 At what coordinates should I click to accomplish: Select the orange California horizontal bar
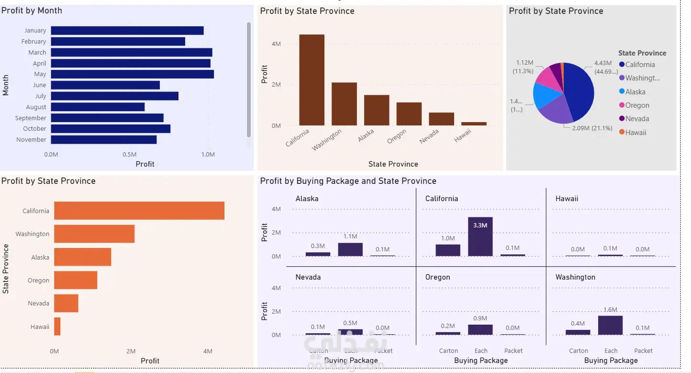coord(139,211)
